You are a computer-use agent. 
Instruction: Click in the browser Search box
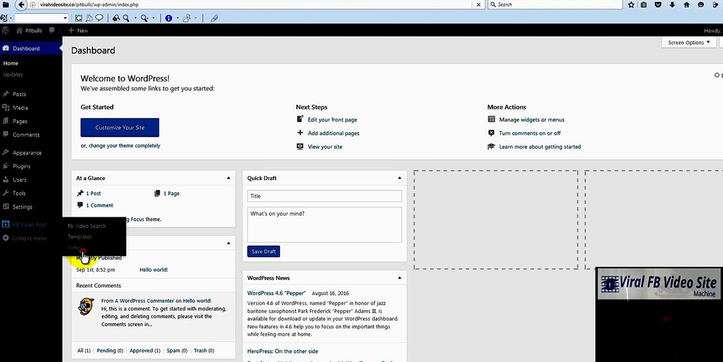[x=555, y=5]
